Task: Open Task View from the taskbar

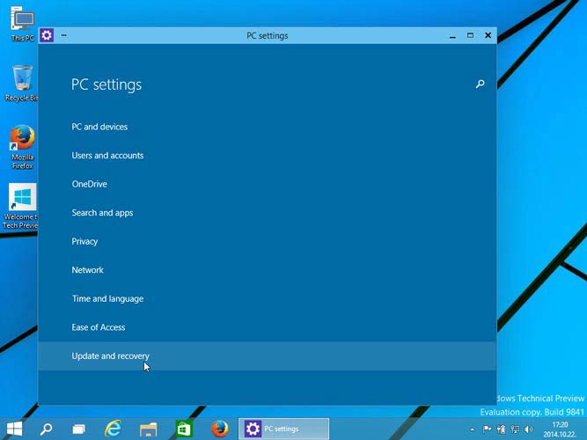Action: 78,429
